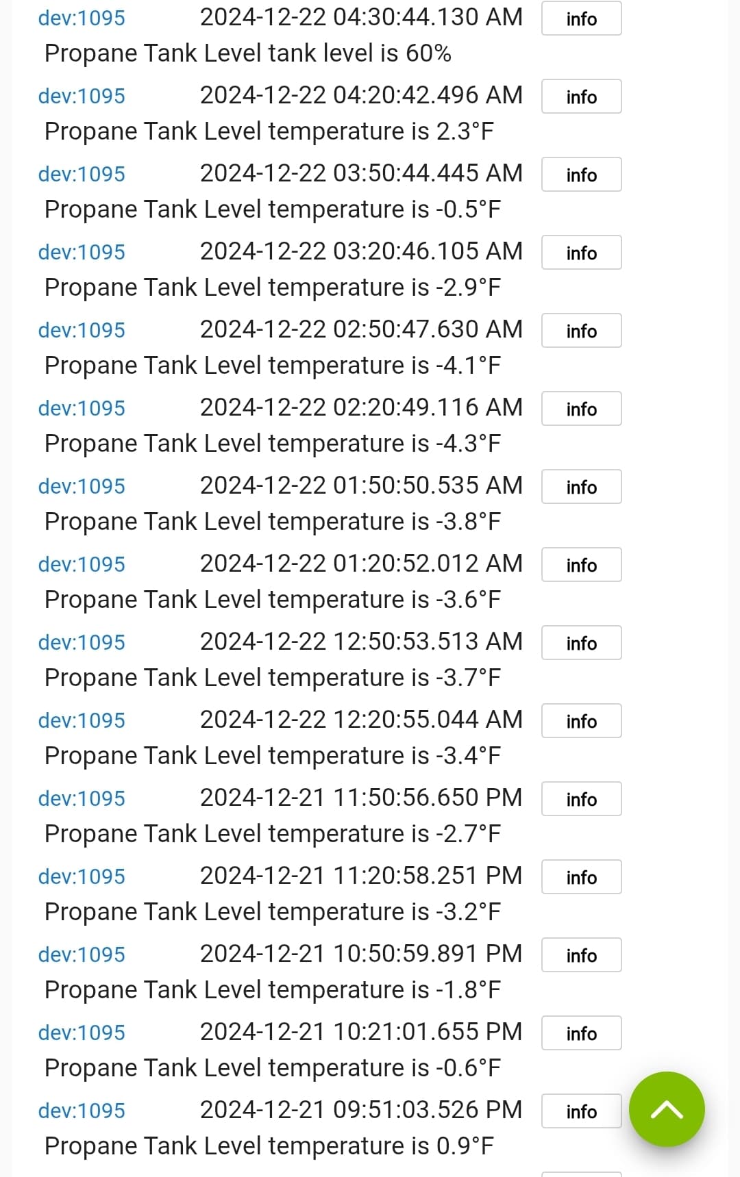
Task: Click info button for 04:20:42.496 AM entry
Action: tap(581, 97)
